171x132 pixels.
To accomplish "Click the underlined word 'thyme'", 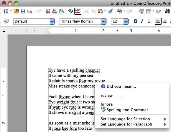I will [65, 97].
